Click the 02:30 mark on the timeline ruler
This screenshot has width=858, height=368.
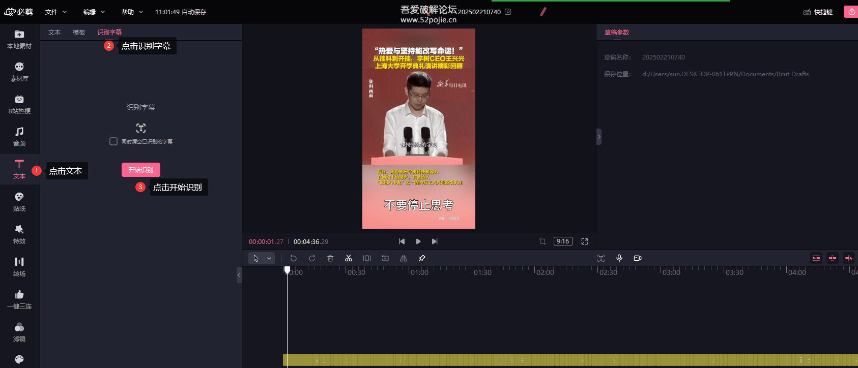(608, 272)
